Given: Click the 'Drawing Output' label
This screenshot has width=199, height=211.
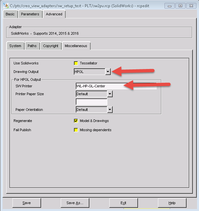Looking at the screenshot, I should click(x=26, y=72).
